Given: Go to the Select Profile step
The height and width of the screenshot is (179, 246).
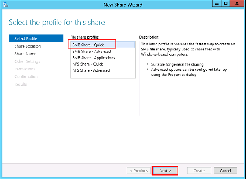Looking at the screenshot, I should pos(26,39).
